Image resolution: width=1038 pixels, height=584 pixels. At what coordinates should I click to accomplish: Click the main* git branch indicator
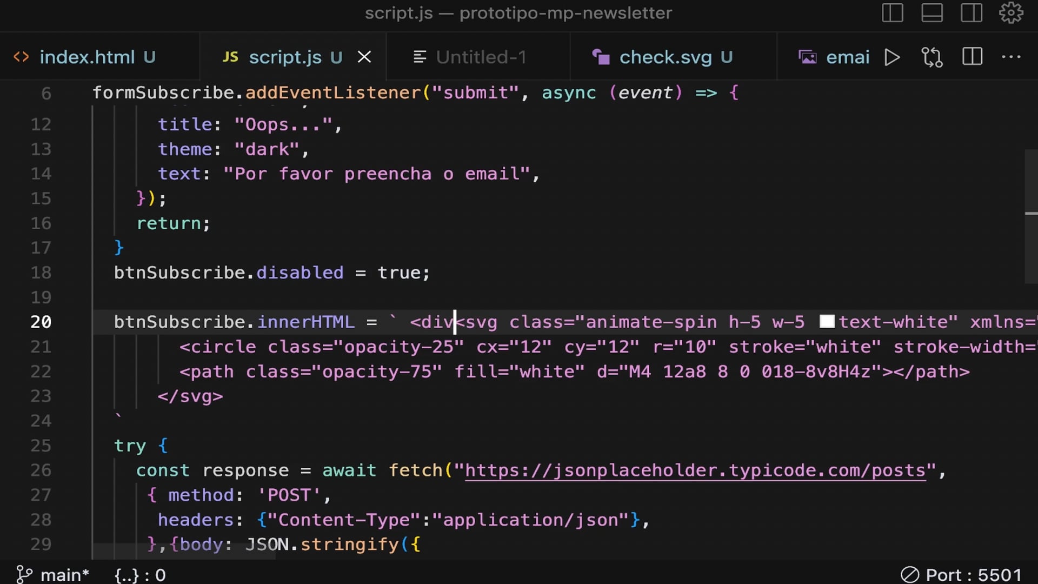53,574
